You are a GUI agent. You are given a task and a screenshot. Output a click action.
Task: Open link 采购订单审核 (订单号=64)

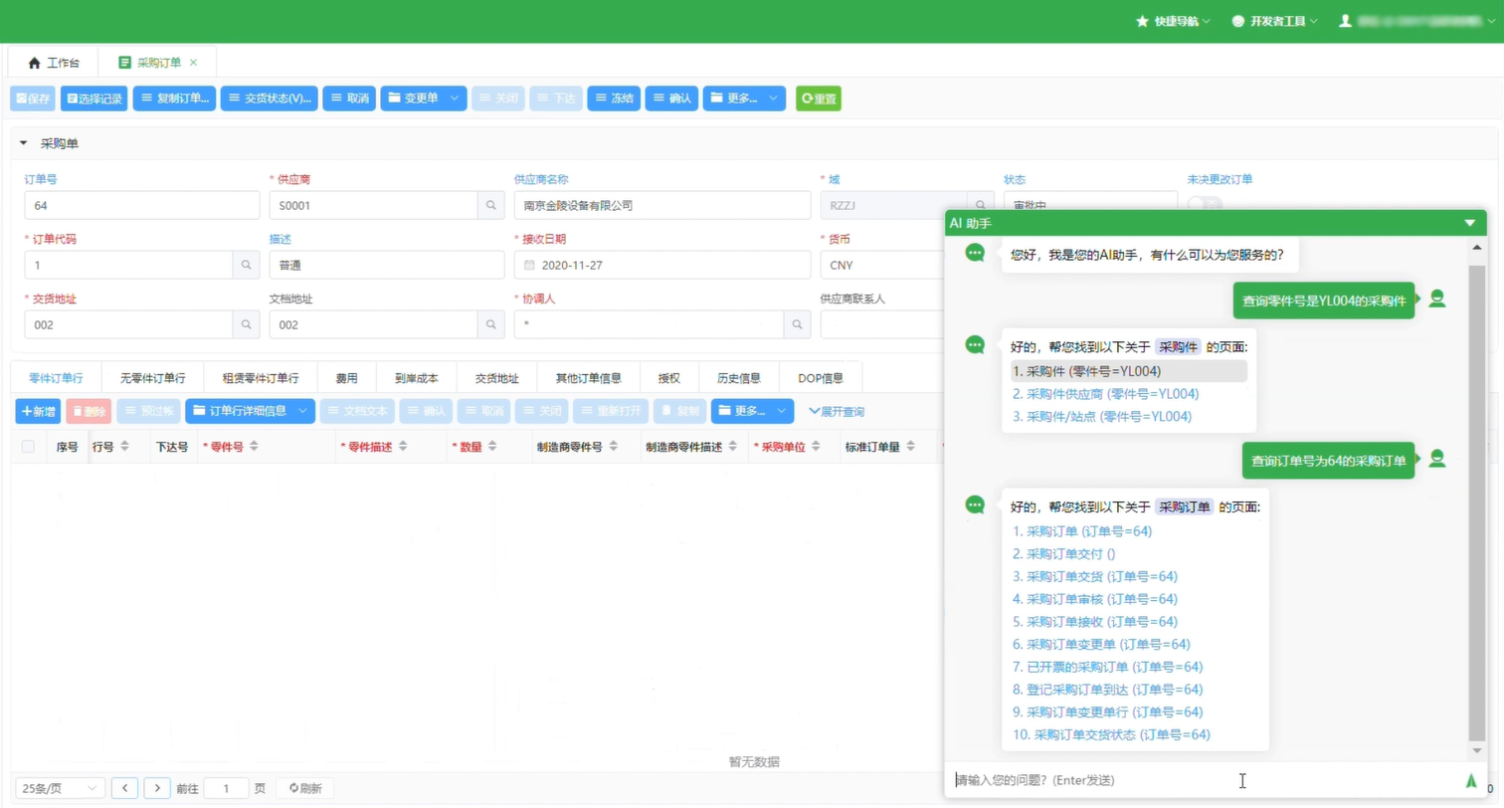tap(1095, 599)
